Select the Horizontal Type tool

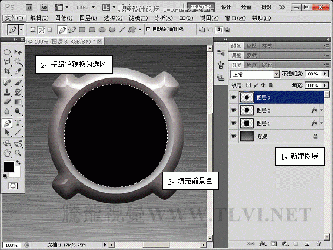[x=18, y=123]
